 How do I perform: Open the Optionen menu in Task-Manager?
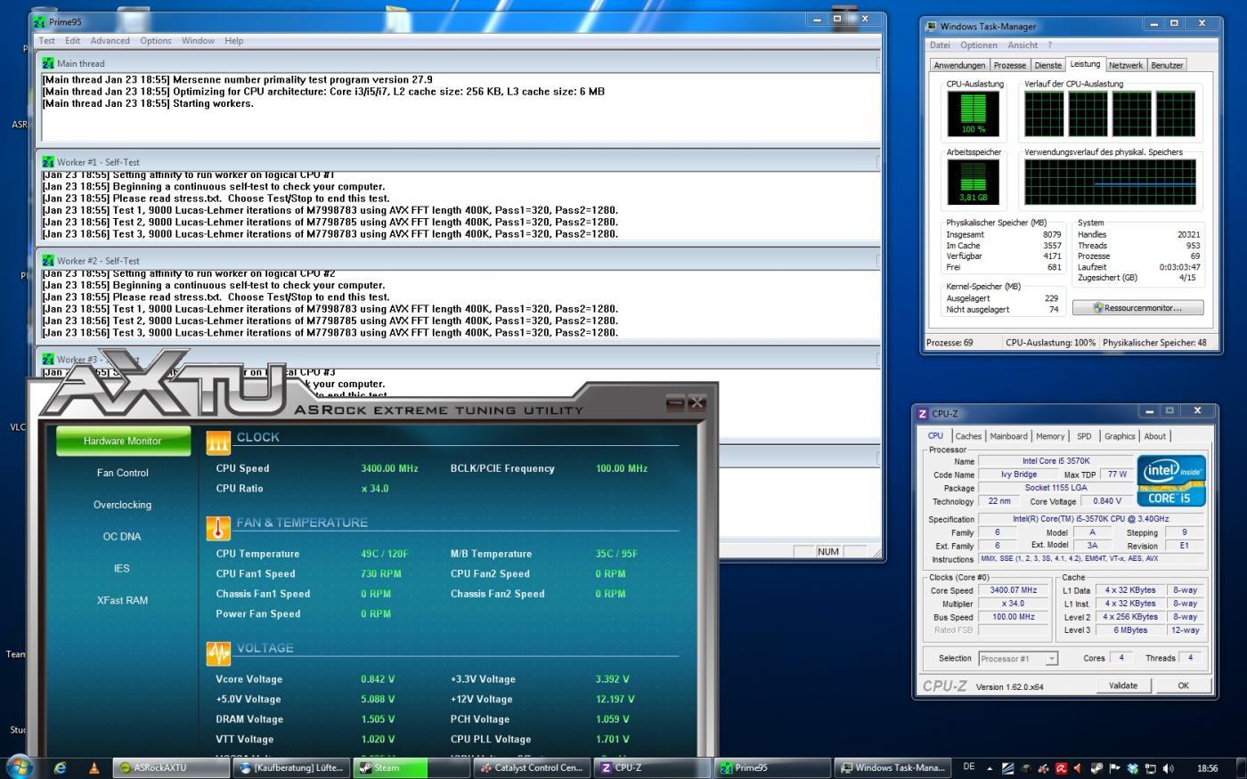pos(978,45)
